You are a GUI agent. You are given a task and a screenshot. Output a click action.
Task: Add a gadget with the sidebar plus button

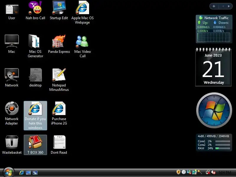click(x=214, y=6)
